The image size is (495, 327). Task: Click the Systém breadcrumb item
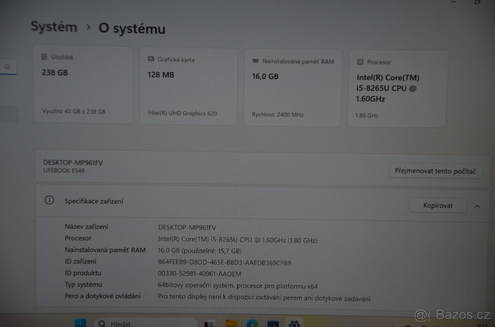click(x=54, y=27)
